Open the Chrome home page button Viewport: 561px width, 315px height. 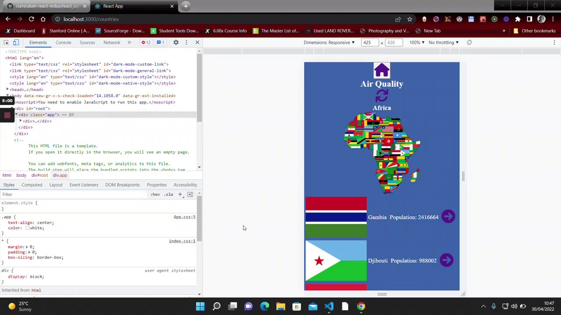click(43, 19)
